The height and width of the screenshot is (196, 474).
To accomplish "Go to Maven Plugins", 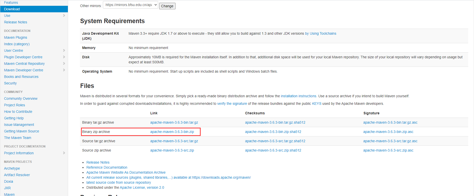I will click(x=16, y=37).
